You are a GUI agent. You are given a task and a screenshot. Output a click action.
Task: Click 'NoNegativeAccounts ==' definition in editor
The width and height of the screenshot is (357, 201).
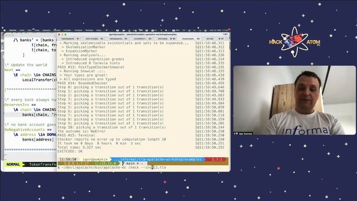click(x=28, y=130)
